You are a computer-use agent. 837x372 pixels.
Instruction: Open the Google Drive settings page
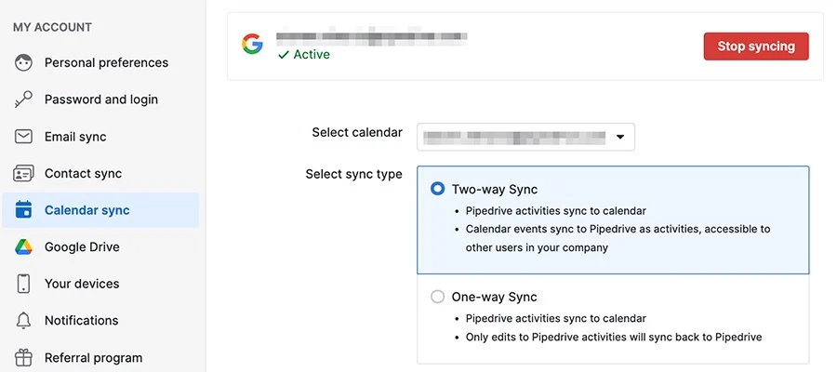pos(100,246)
